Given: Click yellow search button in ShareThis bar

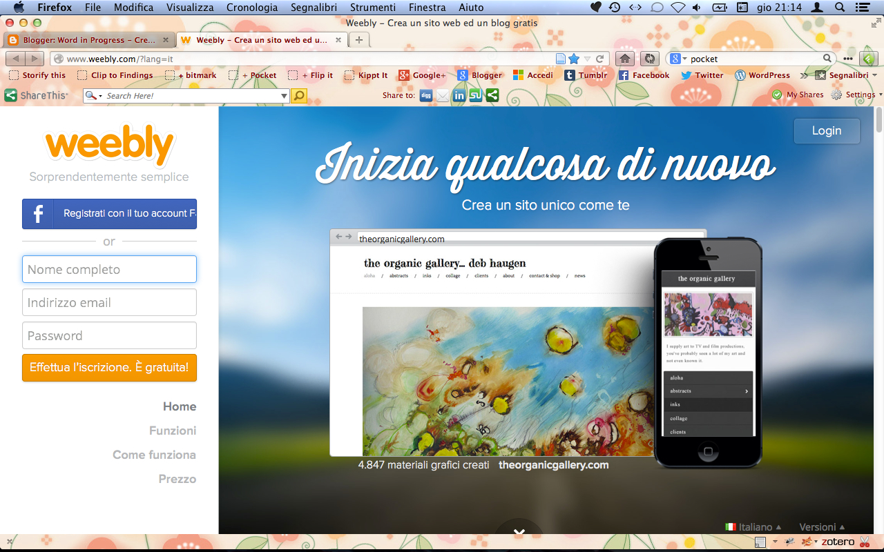Looking at the screenshot, I should click(x=298, y=96).
